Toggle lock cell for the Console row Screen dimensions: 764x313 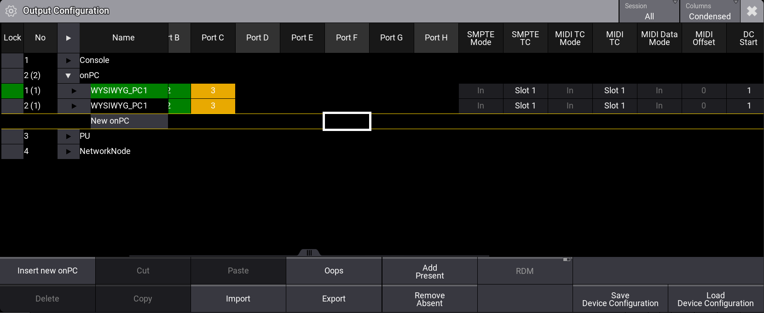[12, 60]
